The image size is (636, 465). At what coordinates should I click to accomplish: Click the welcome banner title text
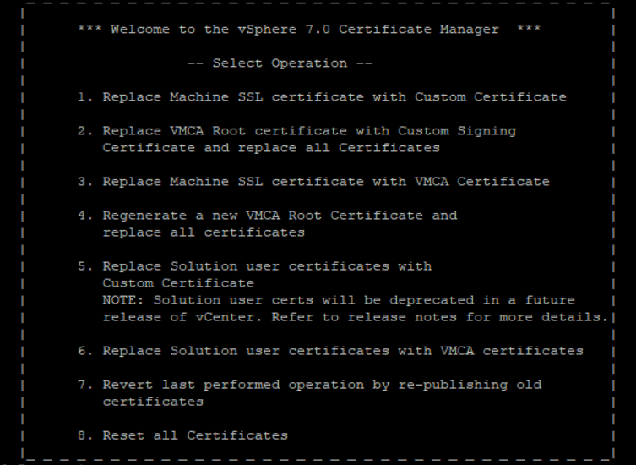point(309,30)
